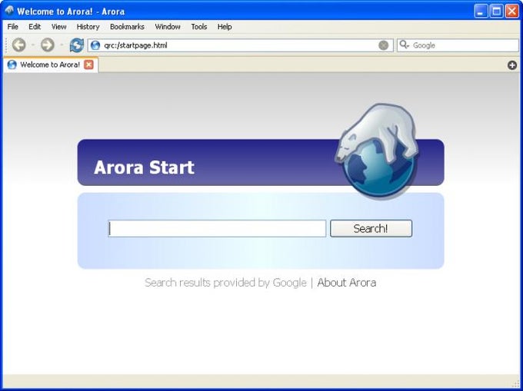
Task: Open the search engine magnifier dropdown
Action: 405,45
